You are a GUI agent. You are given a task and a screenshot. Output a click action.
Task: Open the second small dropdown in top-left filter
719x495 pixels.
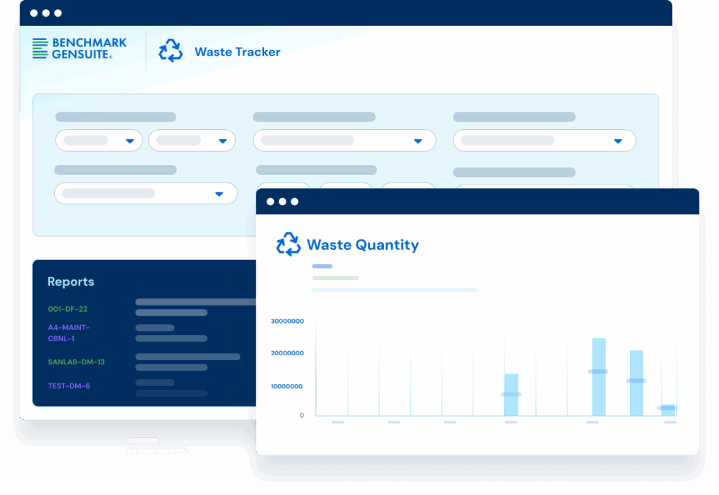(192, 140)
